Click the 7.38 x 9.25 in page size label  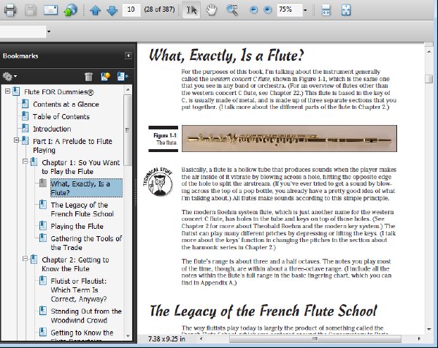point(166,338)
